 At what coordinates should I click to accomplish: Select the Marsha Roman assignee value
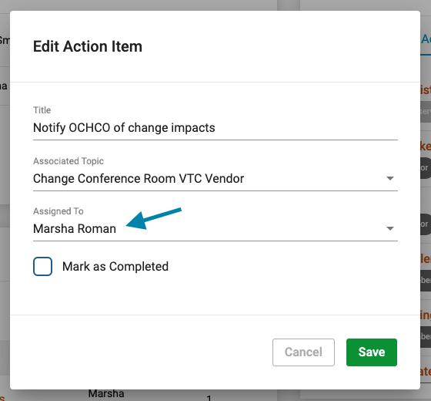(75, 228)
